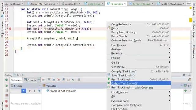The width and height of the screenshot is (196, 110).
Task: Open the Task2.java editor tab
Action: [116, 4]
